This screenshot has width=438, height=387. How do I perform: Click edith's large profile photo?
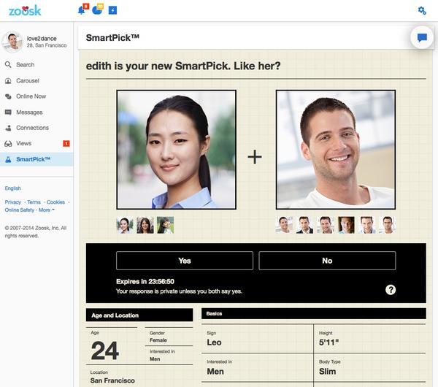pyautogui.click(x=176, y=150)
